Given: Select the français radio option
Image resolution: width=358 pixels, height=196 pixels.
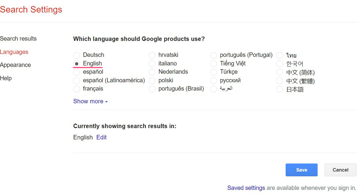Looking at the screenshot, I should 77,89.
